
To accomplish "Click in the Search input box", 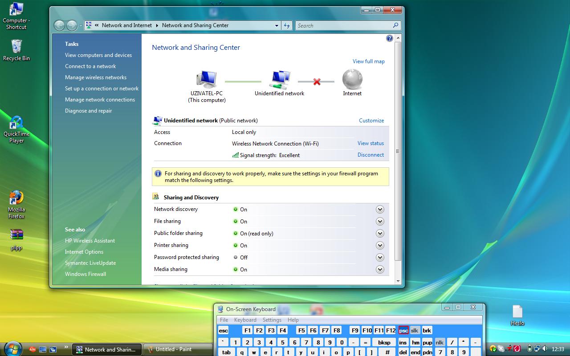I will point(344,25).
